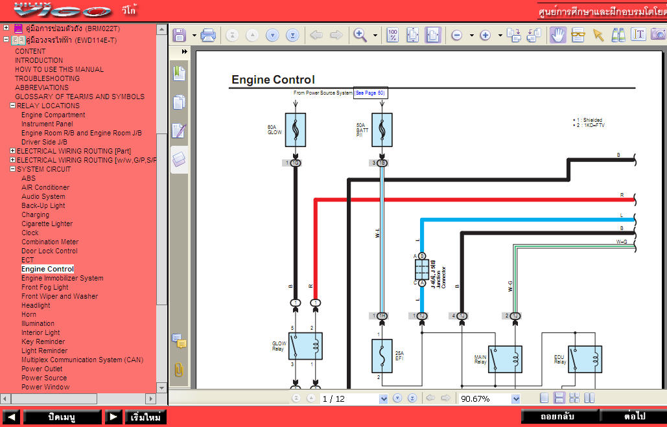Viewport: 667px width, 427px height.
Task: Click left-arrow button beside ปิดเมนู
Action: coord(12,417)
